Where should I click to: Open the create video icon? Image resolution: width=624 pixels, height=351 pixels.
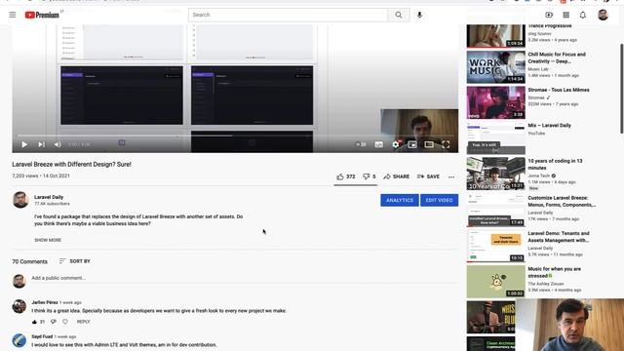coord(549,15)
